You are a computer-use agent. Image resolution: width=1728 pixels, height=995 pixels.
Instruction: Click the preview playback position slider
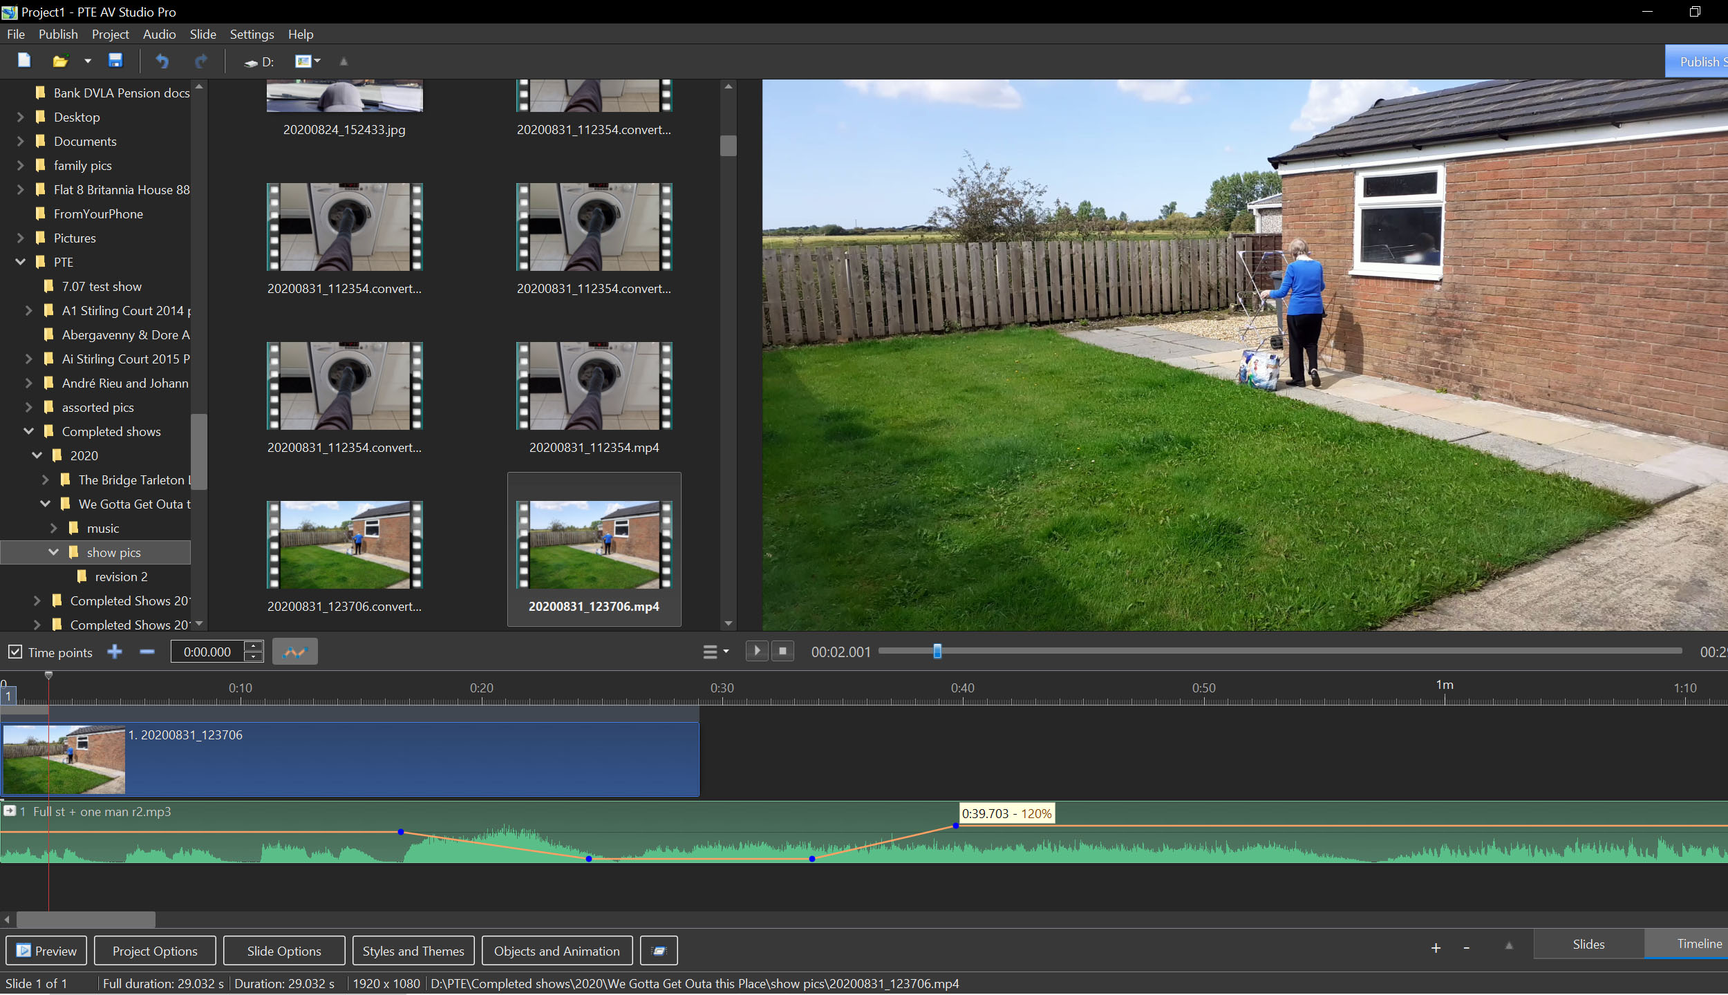(x=937, y=651)
